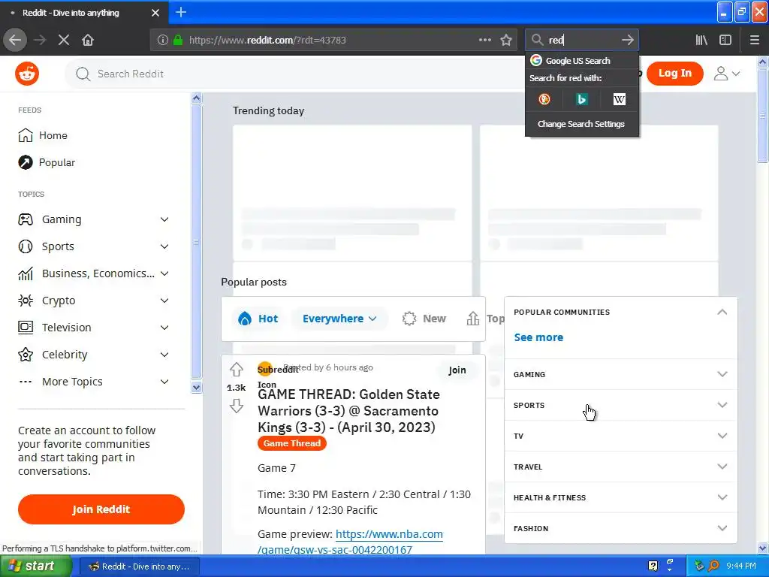Open the Windows Start menu
Viewport: 769px width, 577px height.
tap(35, 566)
